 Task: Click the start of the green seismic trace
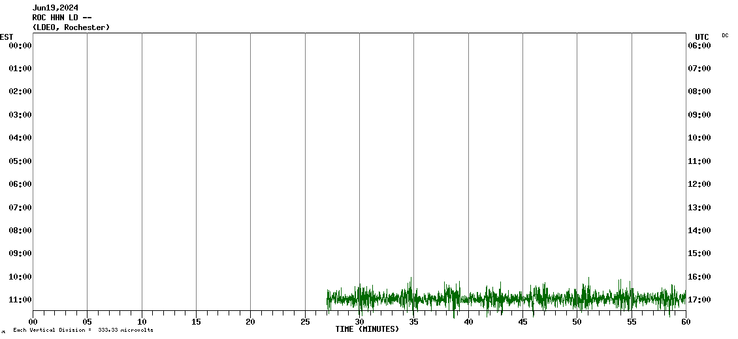(328, 299)
